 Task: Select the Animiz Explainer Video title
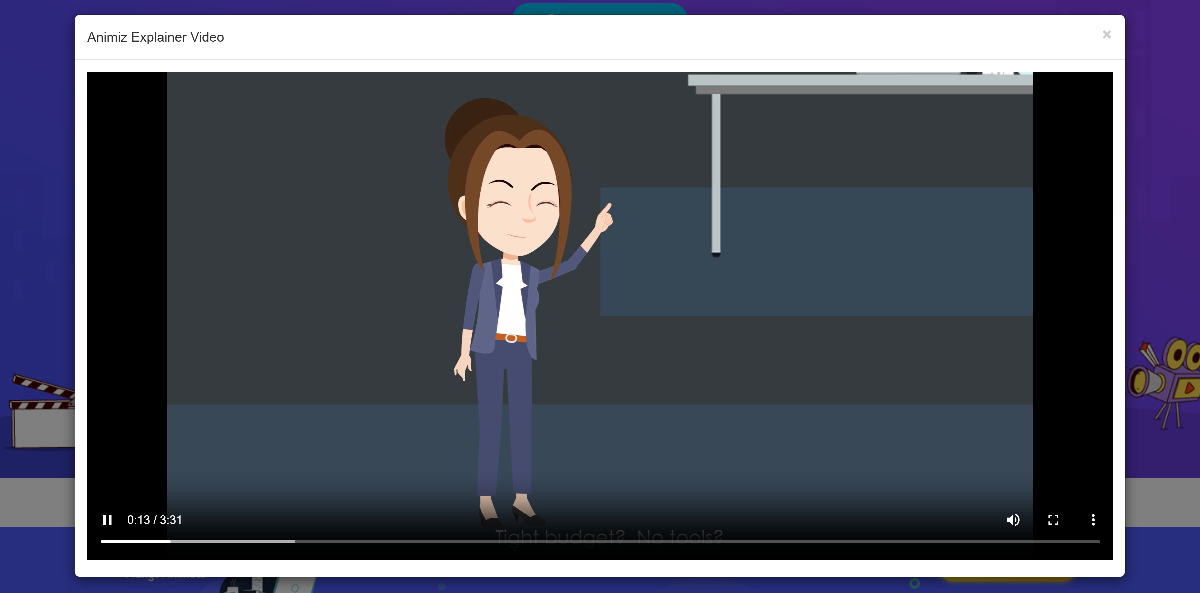click(x=155, y=37)
